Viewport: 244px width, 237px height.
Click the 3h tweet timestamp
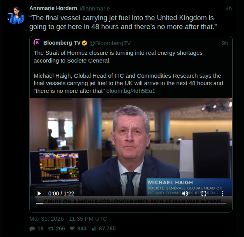pyautogui.click(x=228, y=9)
